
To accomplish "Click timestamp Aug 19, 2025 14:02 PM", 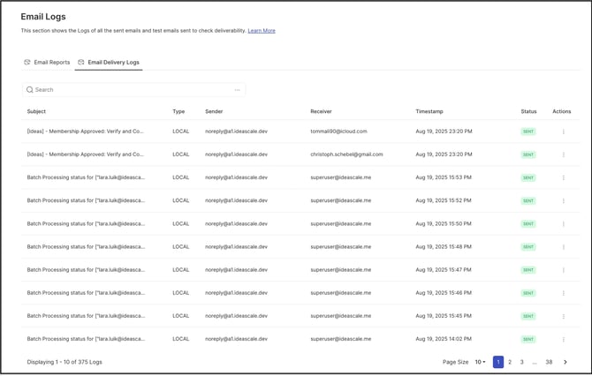I will point(444,339).
